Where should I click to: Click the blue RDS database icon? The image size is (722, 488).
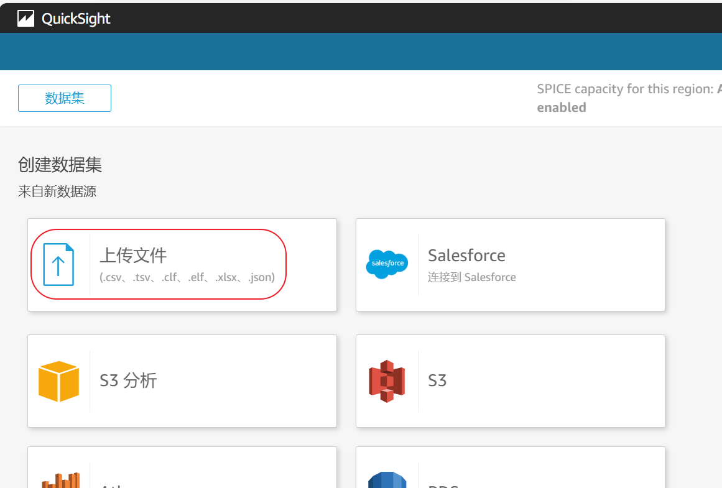[x=387, y=481]
